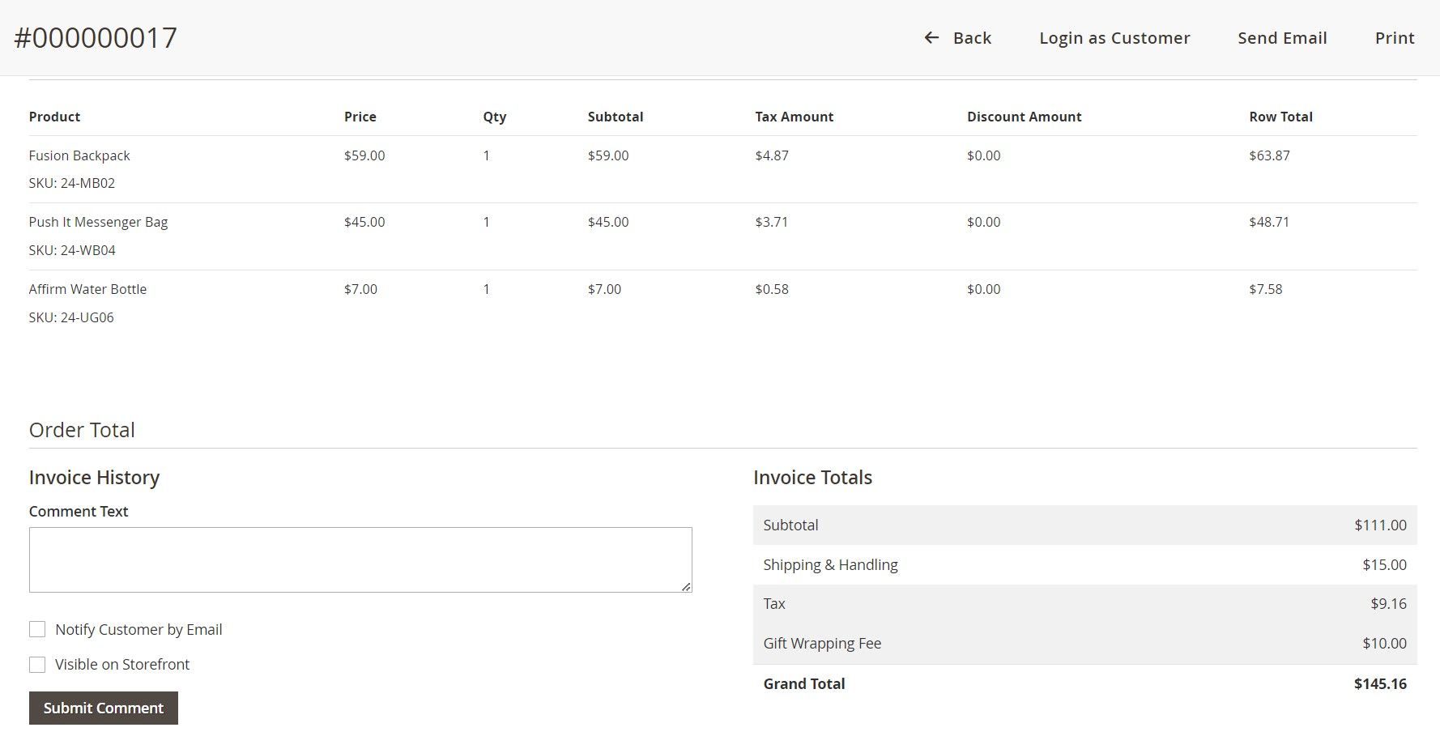
Task: Click the Affirm Water Bottle product name
Action: pos(87,289)
